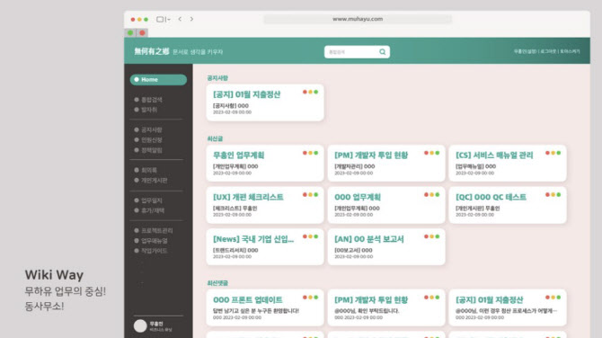
Task: Open the chevron beside the browser sidebar icon
Action: coord(168,20)
